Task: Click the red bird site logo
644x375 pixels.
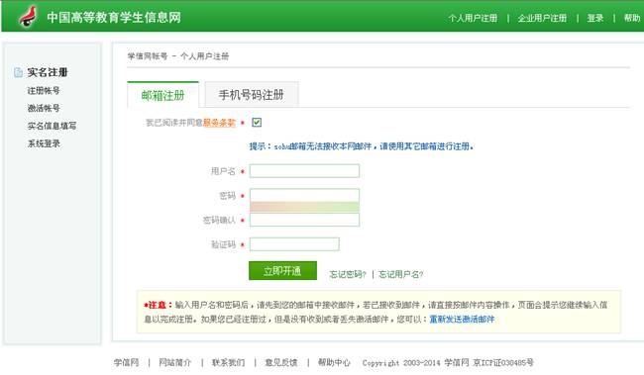Action: (x=28, y=17)
